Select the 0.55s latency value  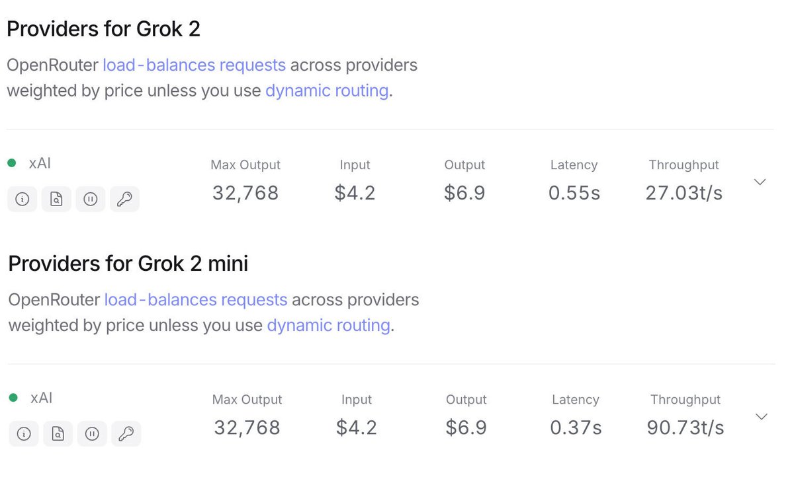point(574,193)
